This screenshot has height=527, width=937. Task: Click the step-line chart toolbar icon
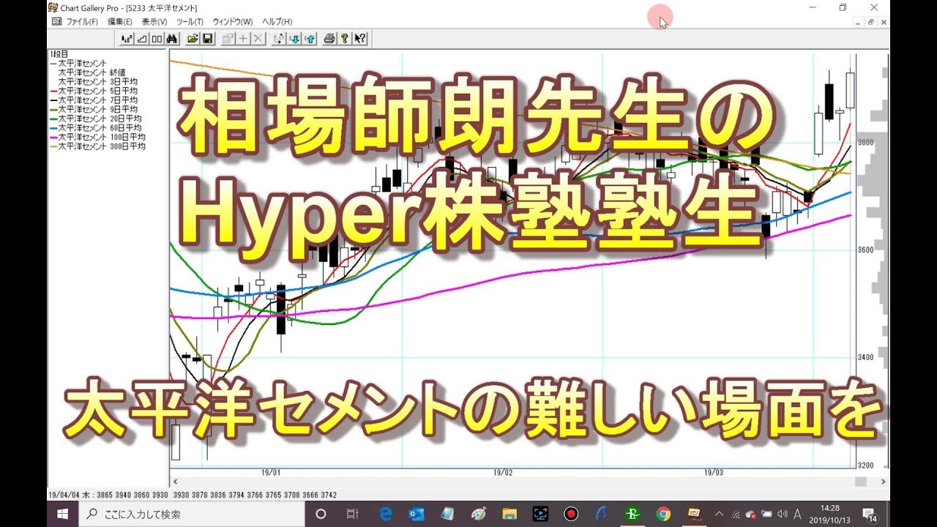pos(142,39)
